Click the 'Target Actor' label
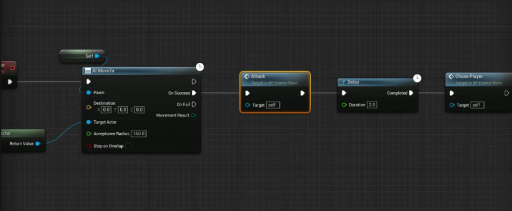The height and width of the screenshot is (211, 512). (105, 122)
